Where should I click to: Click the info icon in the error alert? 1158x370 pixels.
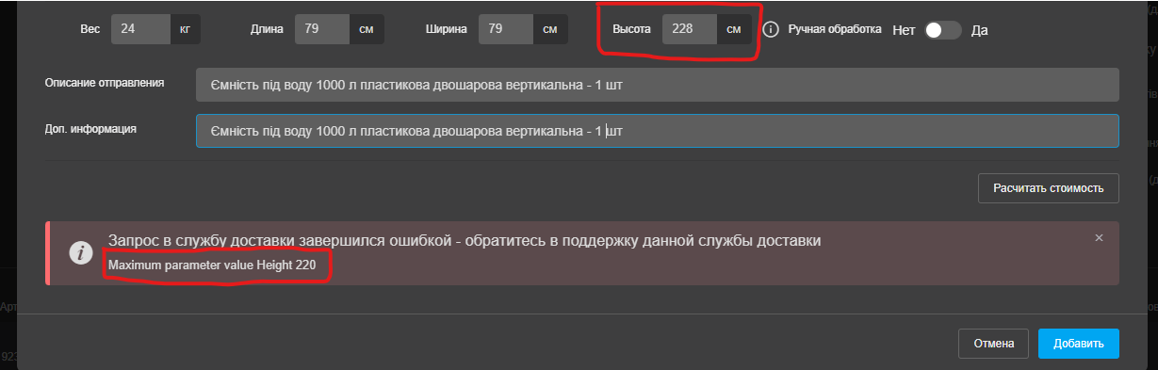tap(80, 253)
